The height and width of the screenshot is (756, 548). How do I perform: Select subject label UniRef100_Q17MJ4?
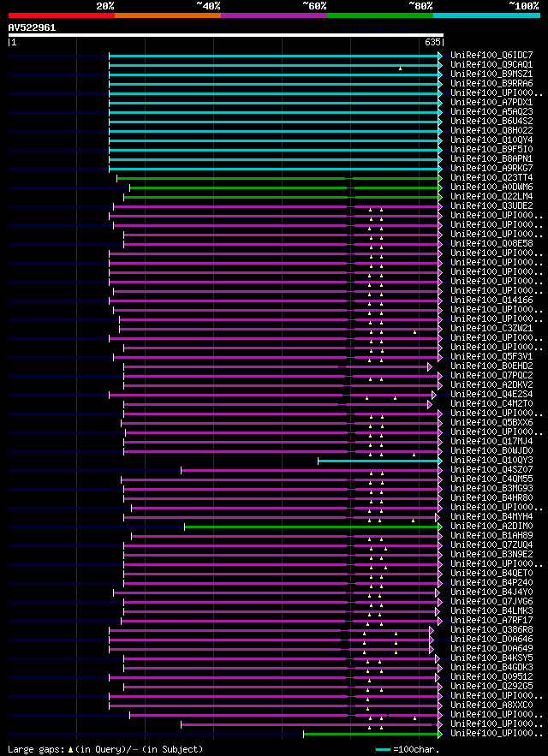(x=491, y=442)
